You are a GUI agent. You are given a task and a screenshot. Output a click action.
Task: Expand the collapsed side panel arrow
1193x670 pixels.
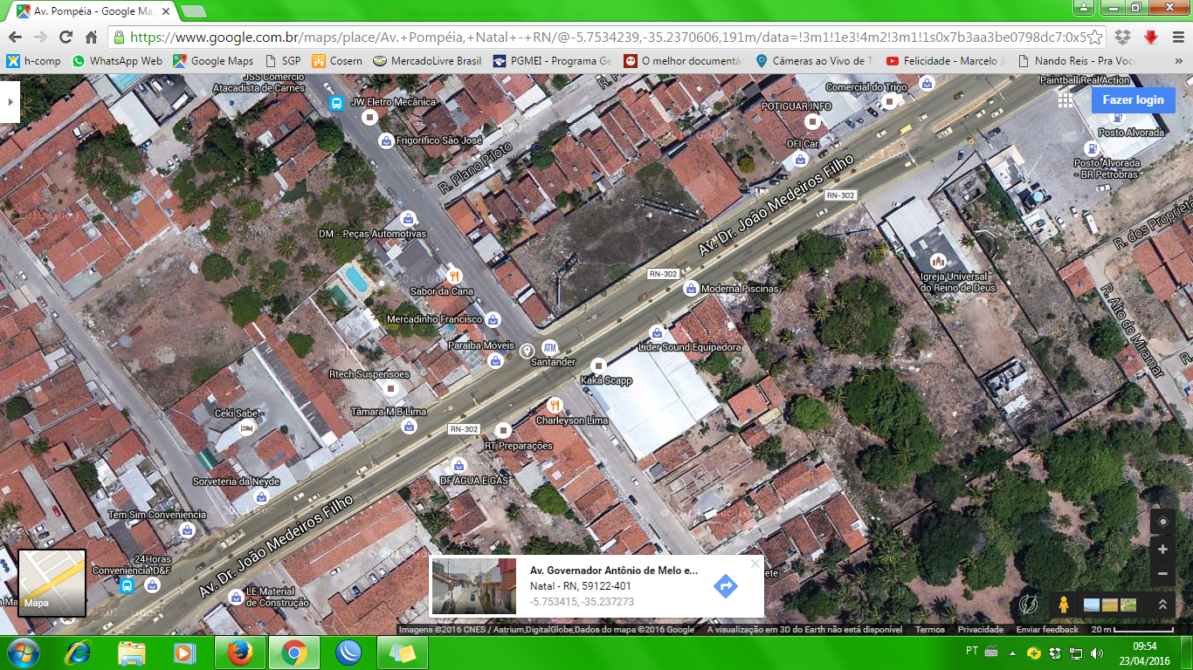tap(10, 102)
